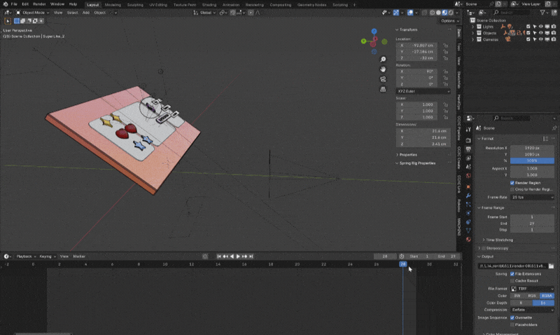Open the XYZ Euler rotation mode dropdown

click(423, 91)
